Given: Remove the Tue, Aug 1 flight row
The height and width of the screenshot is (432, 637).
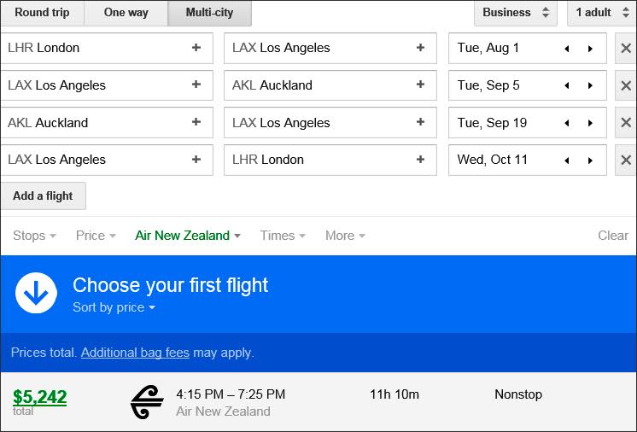Looking at the screenshot, I should click(x=626, y=49).
